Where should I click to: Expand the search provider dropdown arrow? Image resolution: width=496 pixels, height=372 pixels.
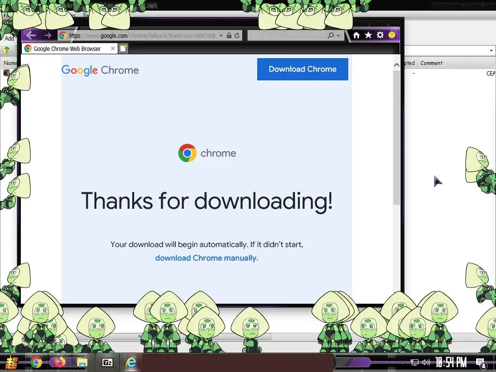(338, 36)
